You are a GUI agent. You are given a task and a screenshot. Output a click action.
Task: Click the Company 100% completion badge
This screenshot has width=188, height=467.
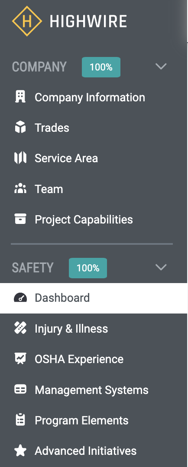coord(101,67)
